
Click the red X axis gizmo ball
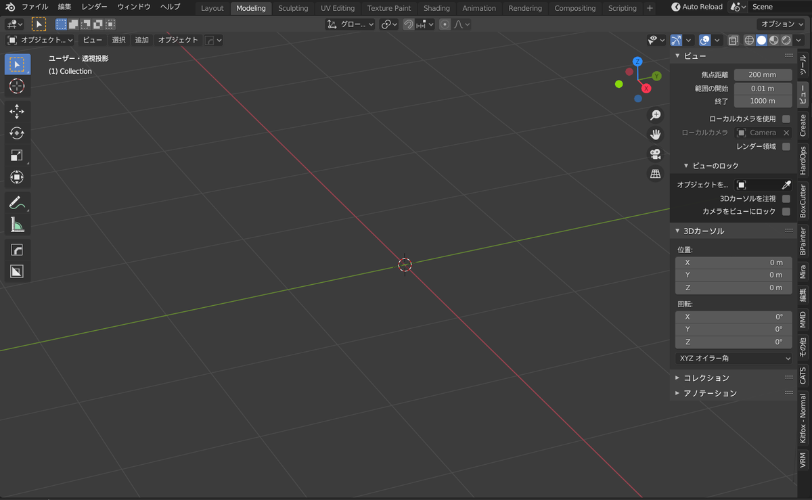click(646, 89)
